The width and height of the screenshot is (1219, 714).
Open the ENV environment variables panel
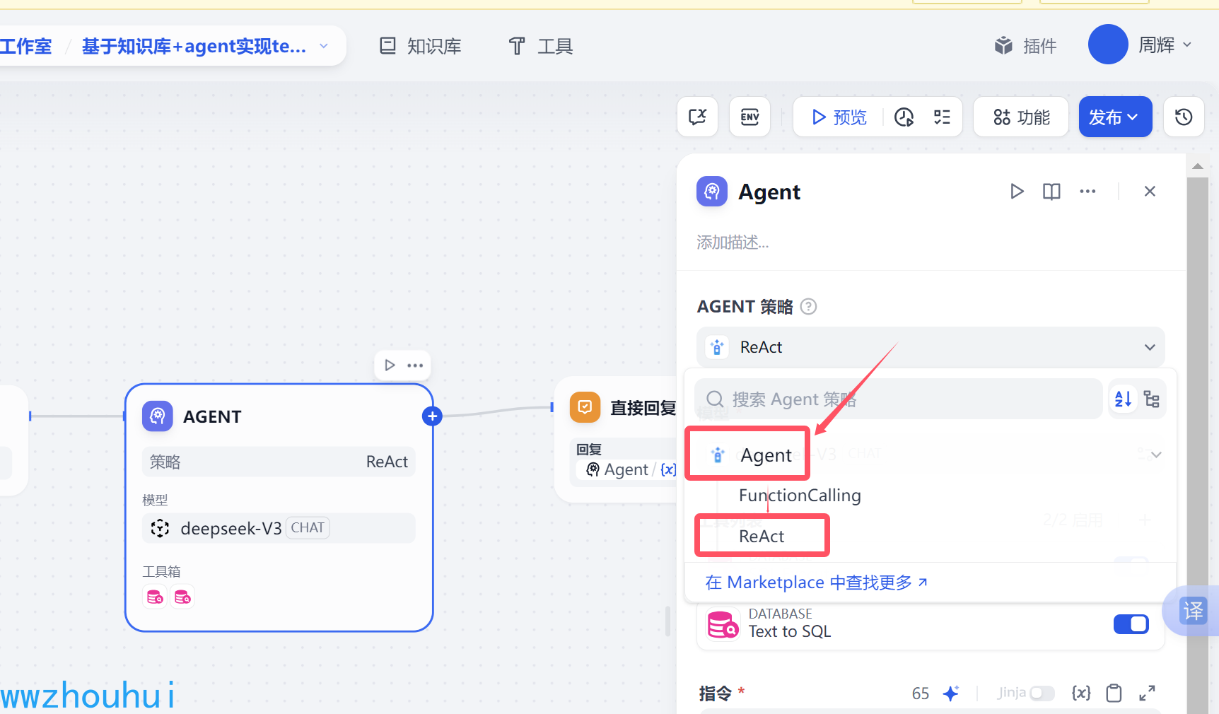[750, 117]
